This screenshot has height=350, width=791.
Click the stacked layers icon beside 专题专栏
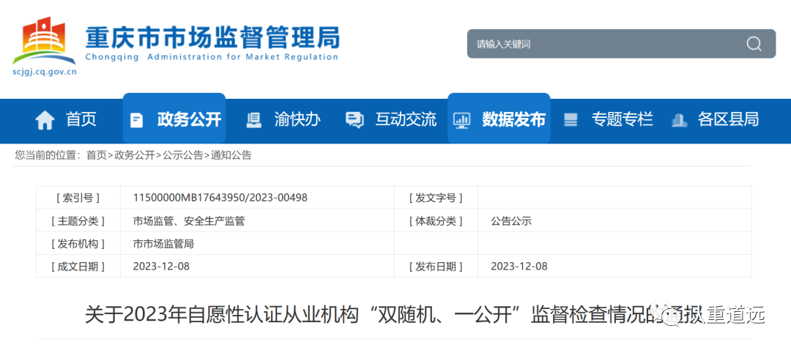(x=571, y=120)
